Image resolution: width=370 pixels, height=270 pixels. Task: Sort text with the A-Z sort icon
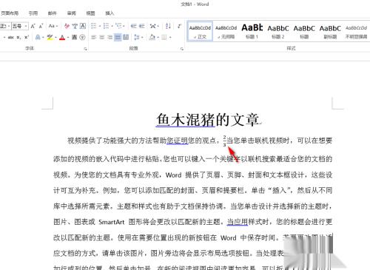point(168,26)
